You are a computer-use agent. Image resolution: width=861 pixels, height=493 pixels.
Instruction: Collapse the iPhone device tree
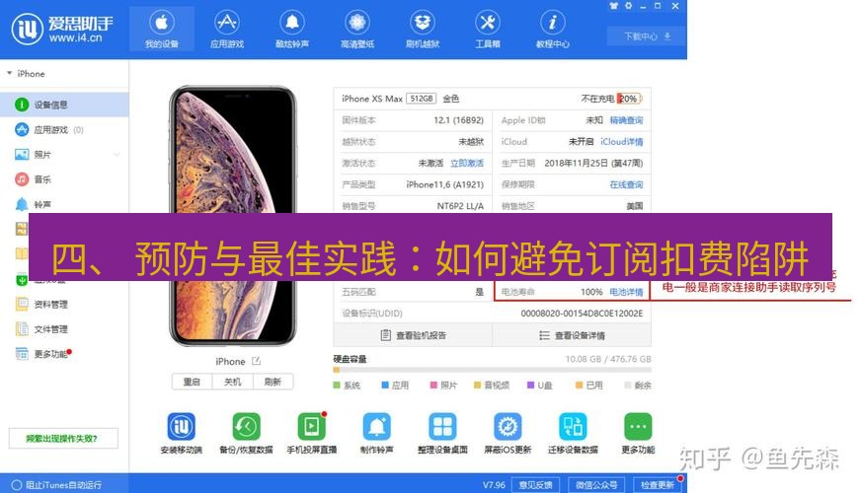pos(9,73)
